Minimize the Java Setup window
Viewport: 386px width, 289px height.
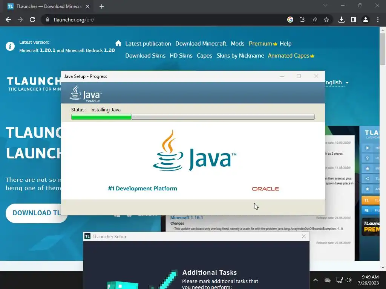click(282, 76)
